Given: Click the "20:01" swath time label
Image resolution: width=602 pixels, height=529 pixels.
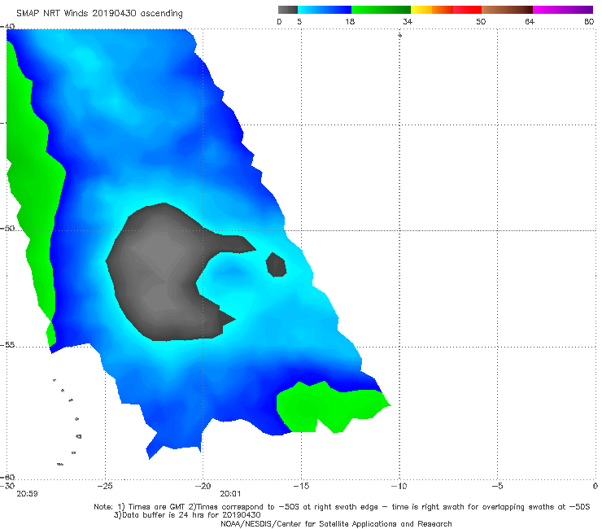Looking at the screenshot, I should [230, 494].
